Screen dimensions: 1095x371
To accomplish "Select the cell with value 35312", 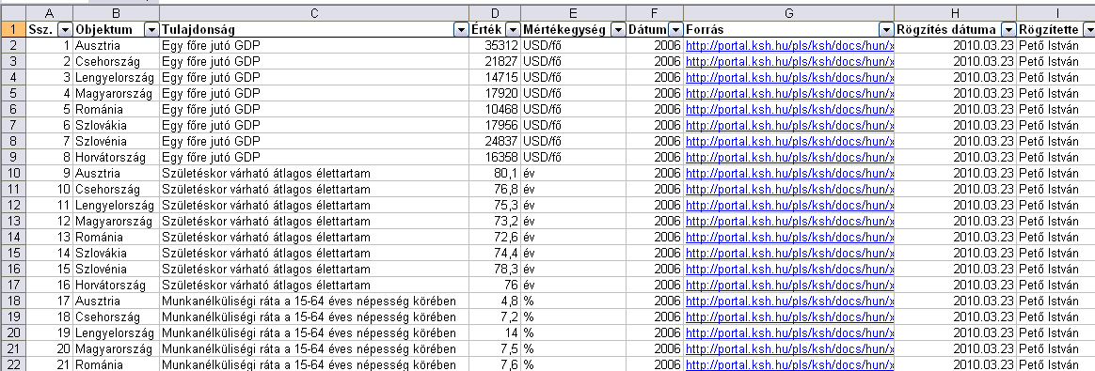I will [x=495, y=45].
